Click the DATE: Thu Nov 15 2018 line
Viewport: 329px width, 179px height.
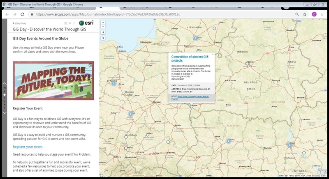click(x=186, y=85)
